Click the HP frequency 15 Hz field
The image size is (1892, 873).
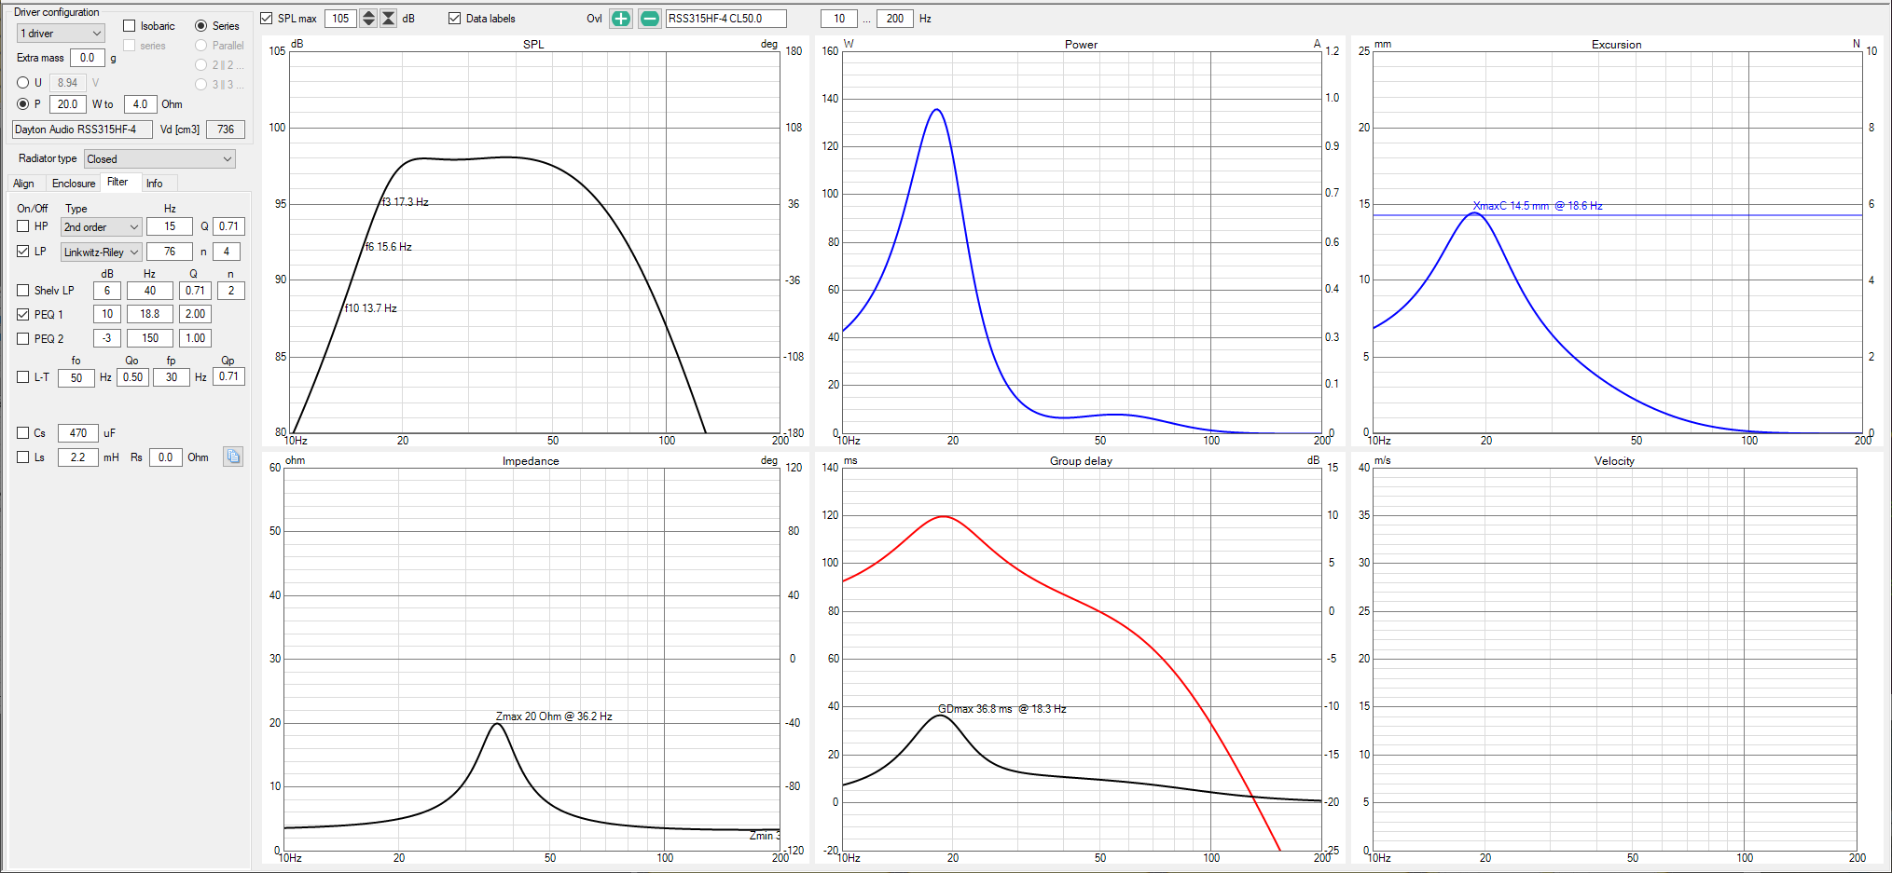[170, 226]
